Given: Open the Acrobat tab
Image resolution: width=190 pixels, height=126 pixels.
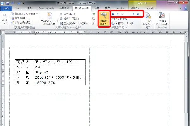Looking at the screenshot, I should (120, 9).
